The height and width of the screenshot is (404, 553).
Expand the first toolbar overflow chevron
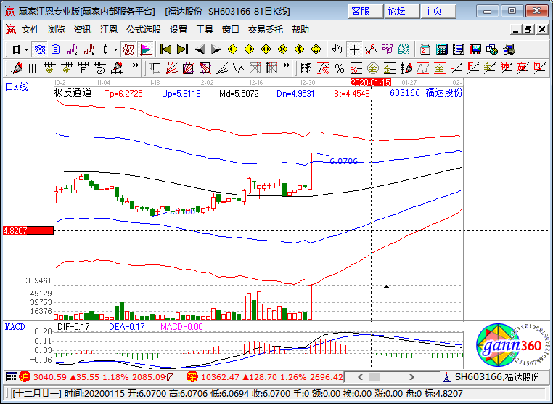(136, 65)
